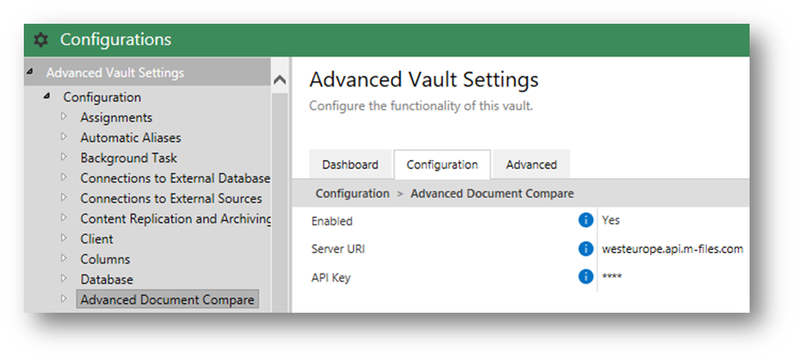The width and height of the screenshot is (798, 361).
Task: Expand the Advanced Document Compare node arrow
Action: point(63,299)
